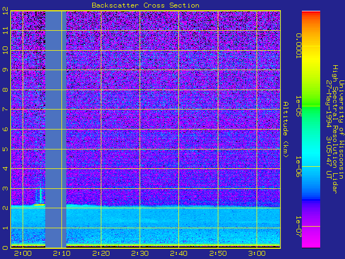Select the 2:10 time axis label

click(x=62, y=254)
